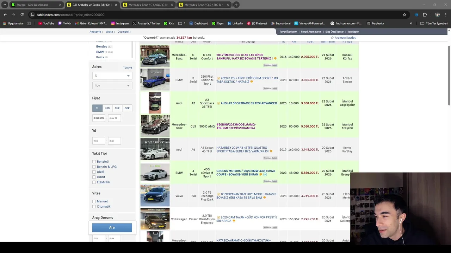Reload the current page
This screenshot has width=451, height=253.
coord(22,15)
